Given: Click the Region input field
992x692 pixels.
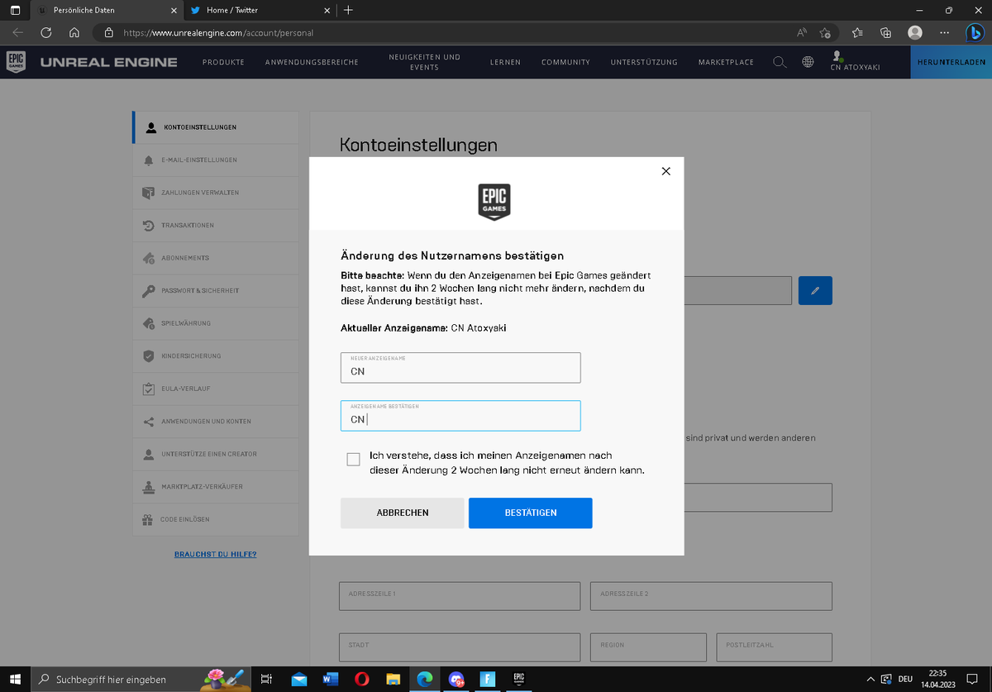Looking at the screenshot, I should pos(648,647).
